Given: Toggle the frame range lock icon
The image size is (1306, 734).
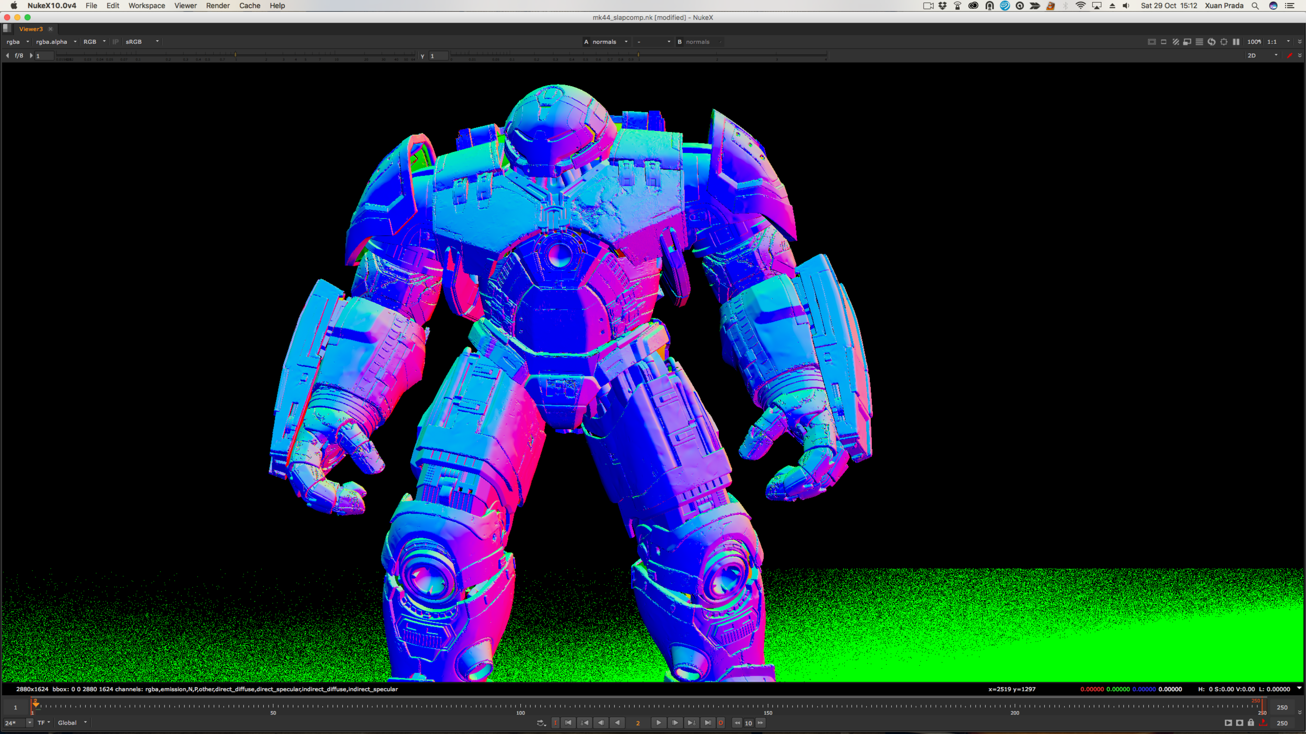Looking at the screenshot, I should coord(1251,723).
